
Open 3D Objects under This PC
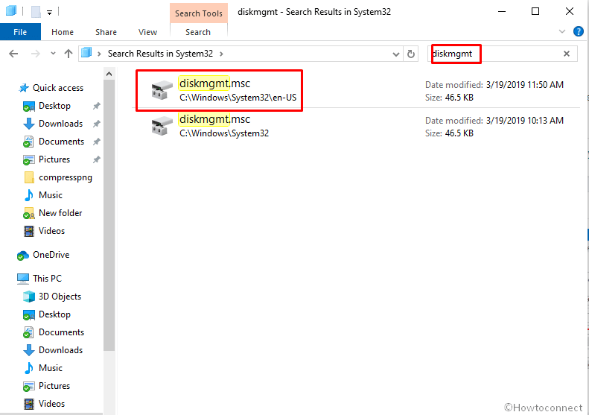point(60,297)
